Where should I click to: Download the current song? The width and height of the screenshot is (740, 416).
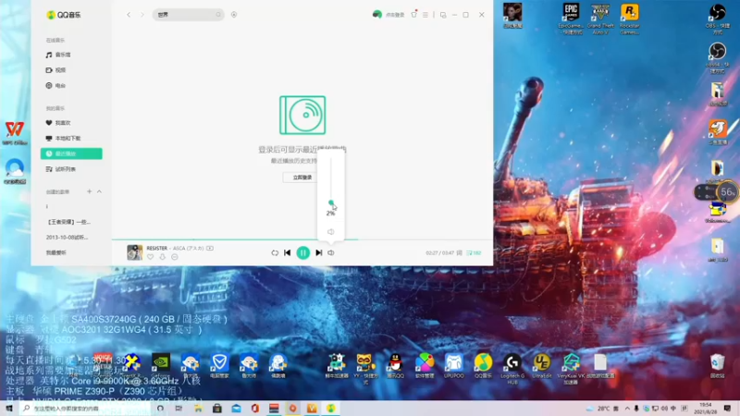tap(163, 257)
